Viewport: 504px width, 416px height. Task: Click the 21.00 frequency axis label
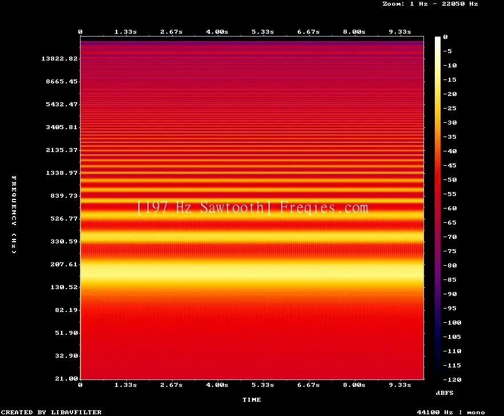[x=66, y=378]
